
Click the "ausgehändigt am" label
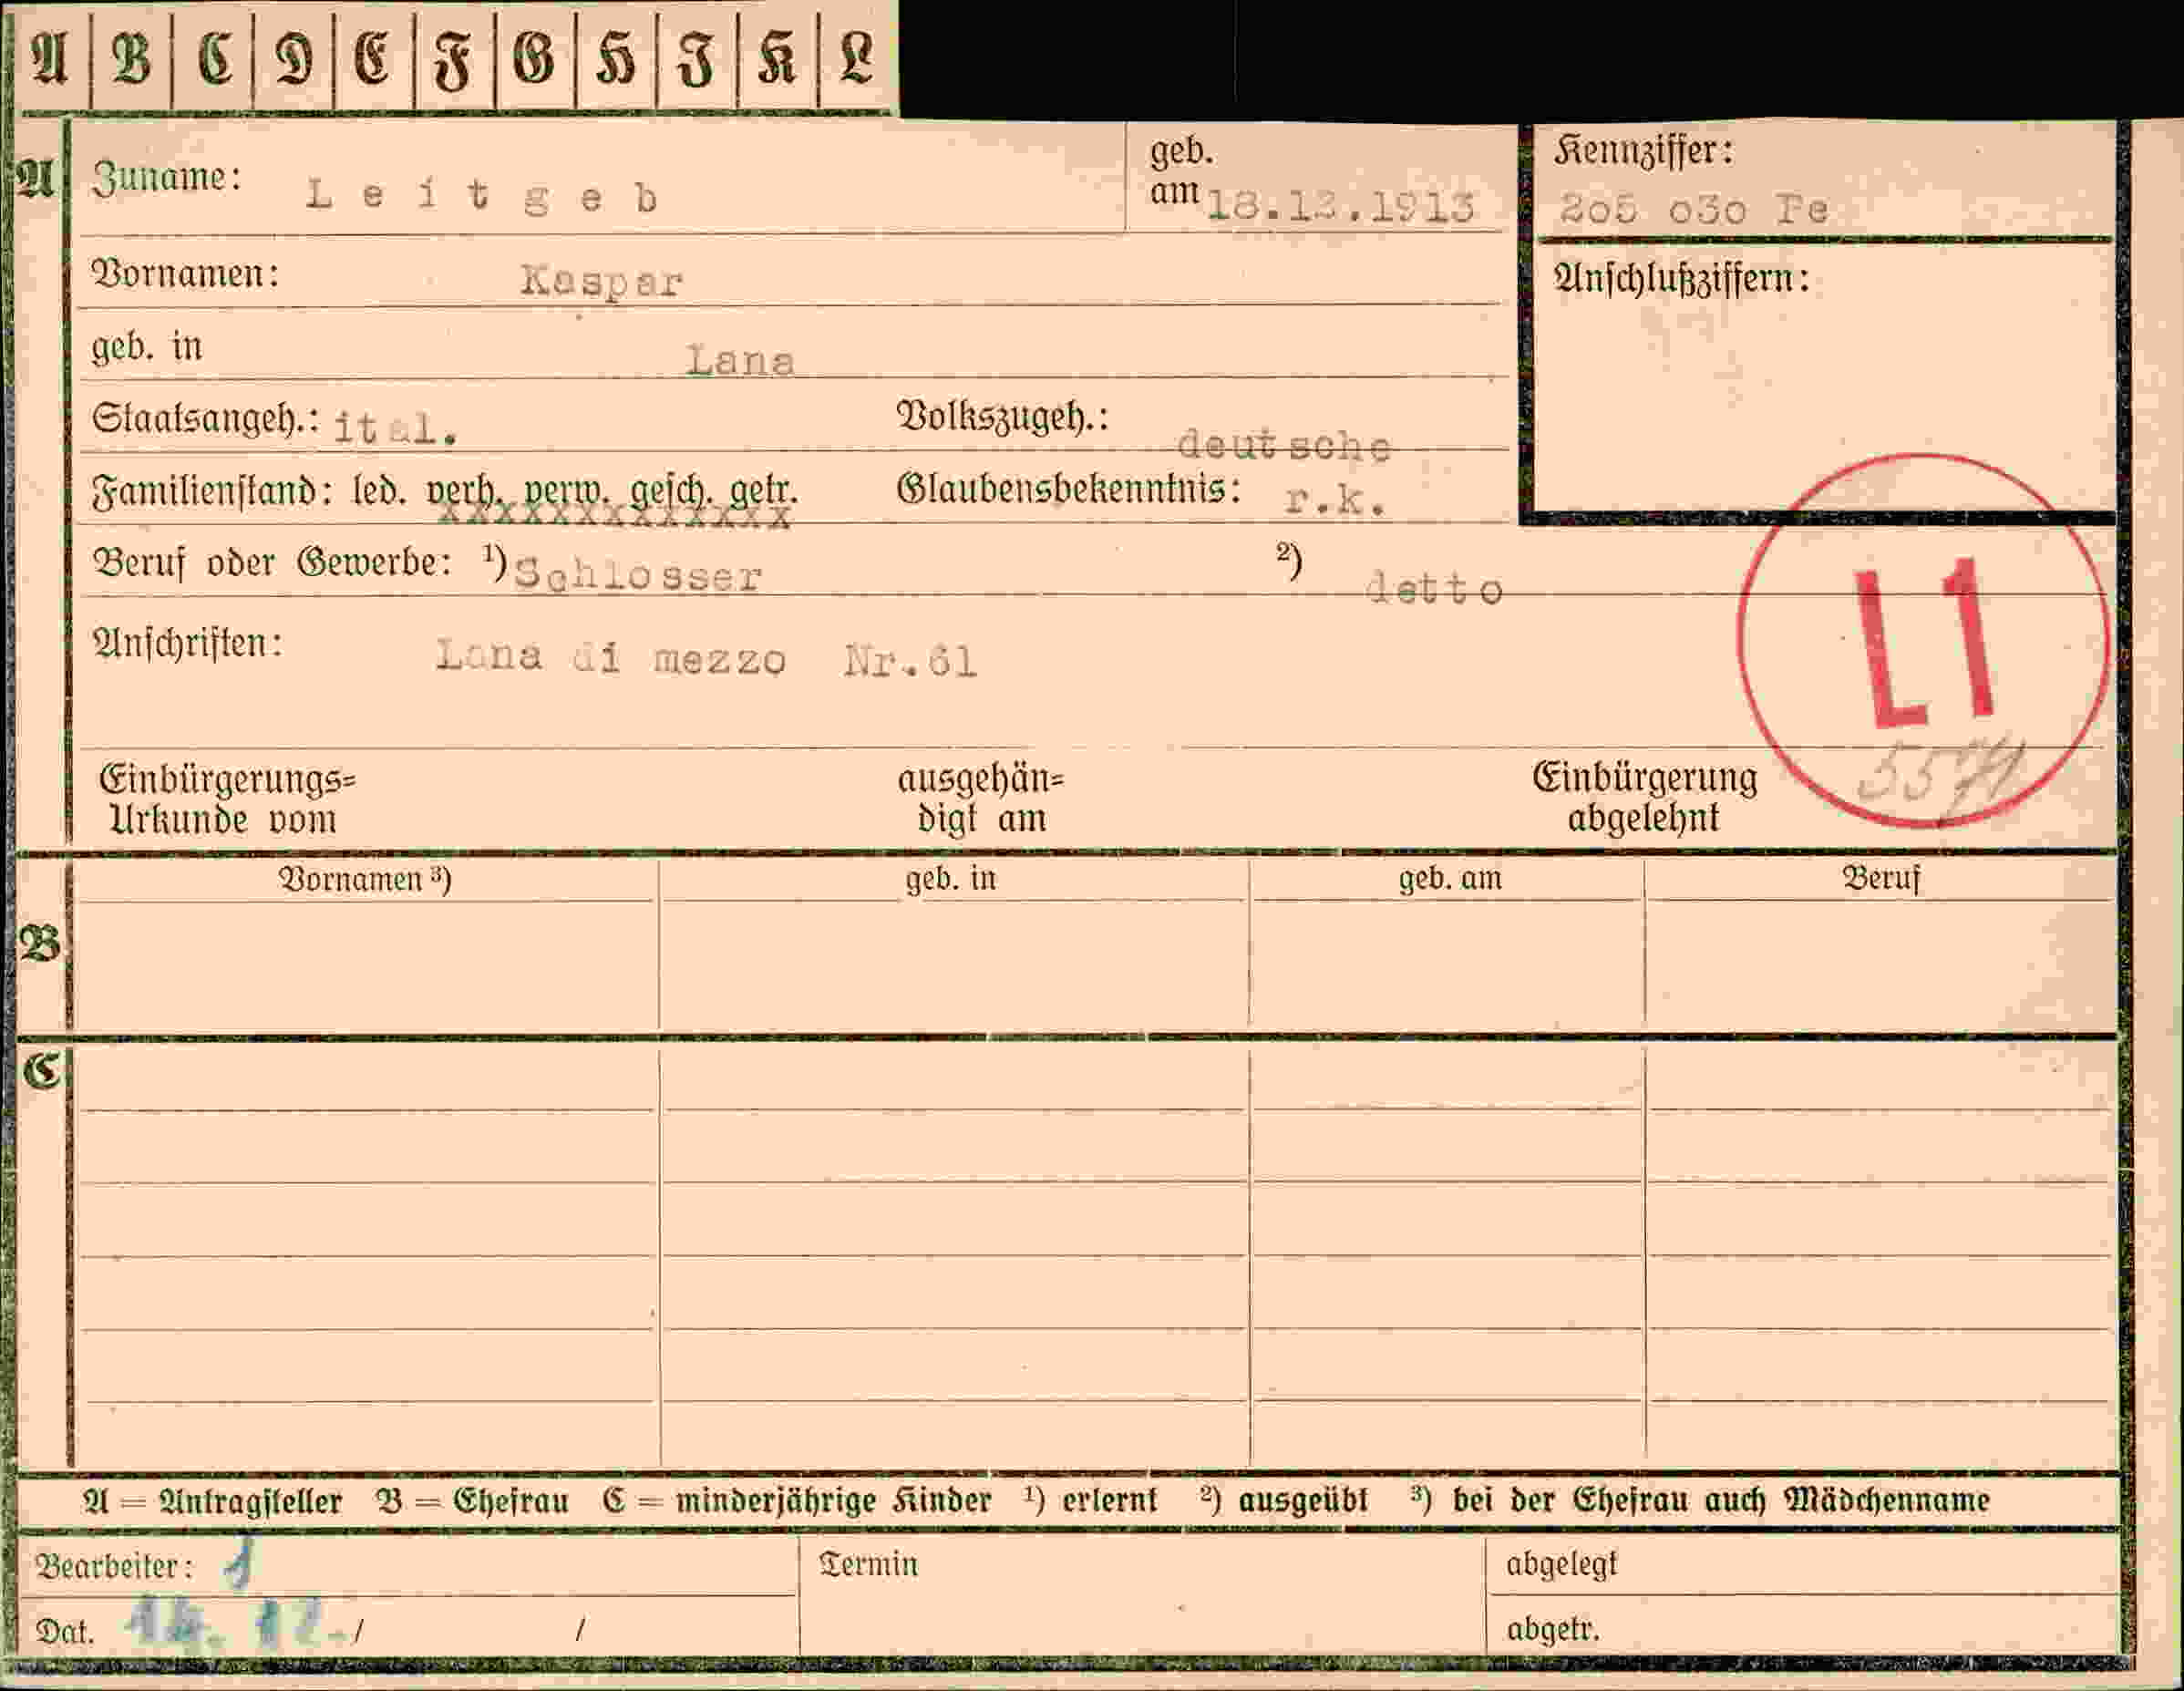tap(981, 799)
